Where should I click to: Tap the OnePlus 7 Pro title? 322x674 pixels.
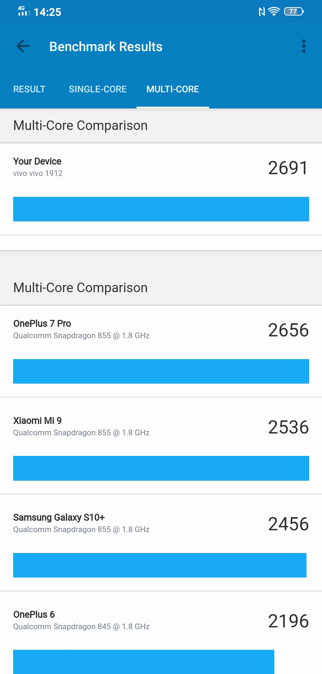(42, 324)
